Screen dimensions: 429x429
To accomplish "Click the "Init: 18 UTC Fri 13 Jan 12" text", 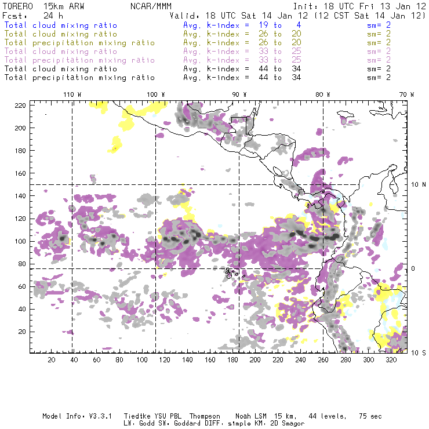I will coord(359,6).
